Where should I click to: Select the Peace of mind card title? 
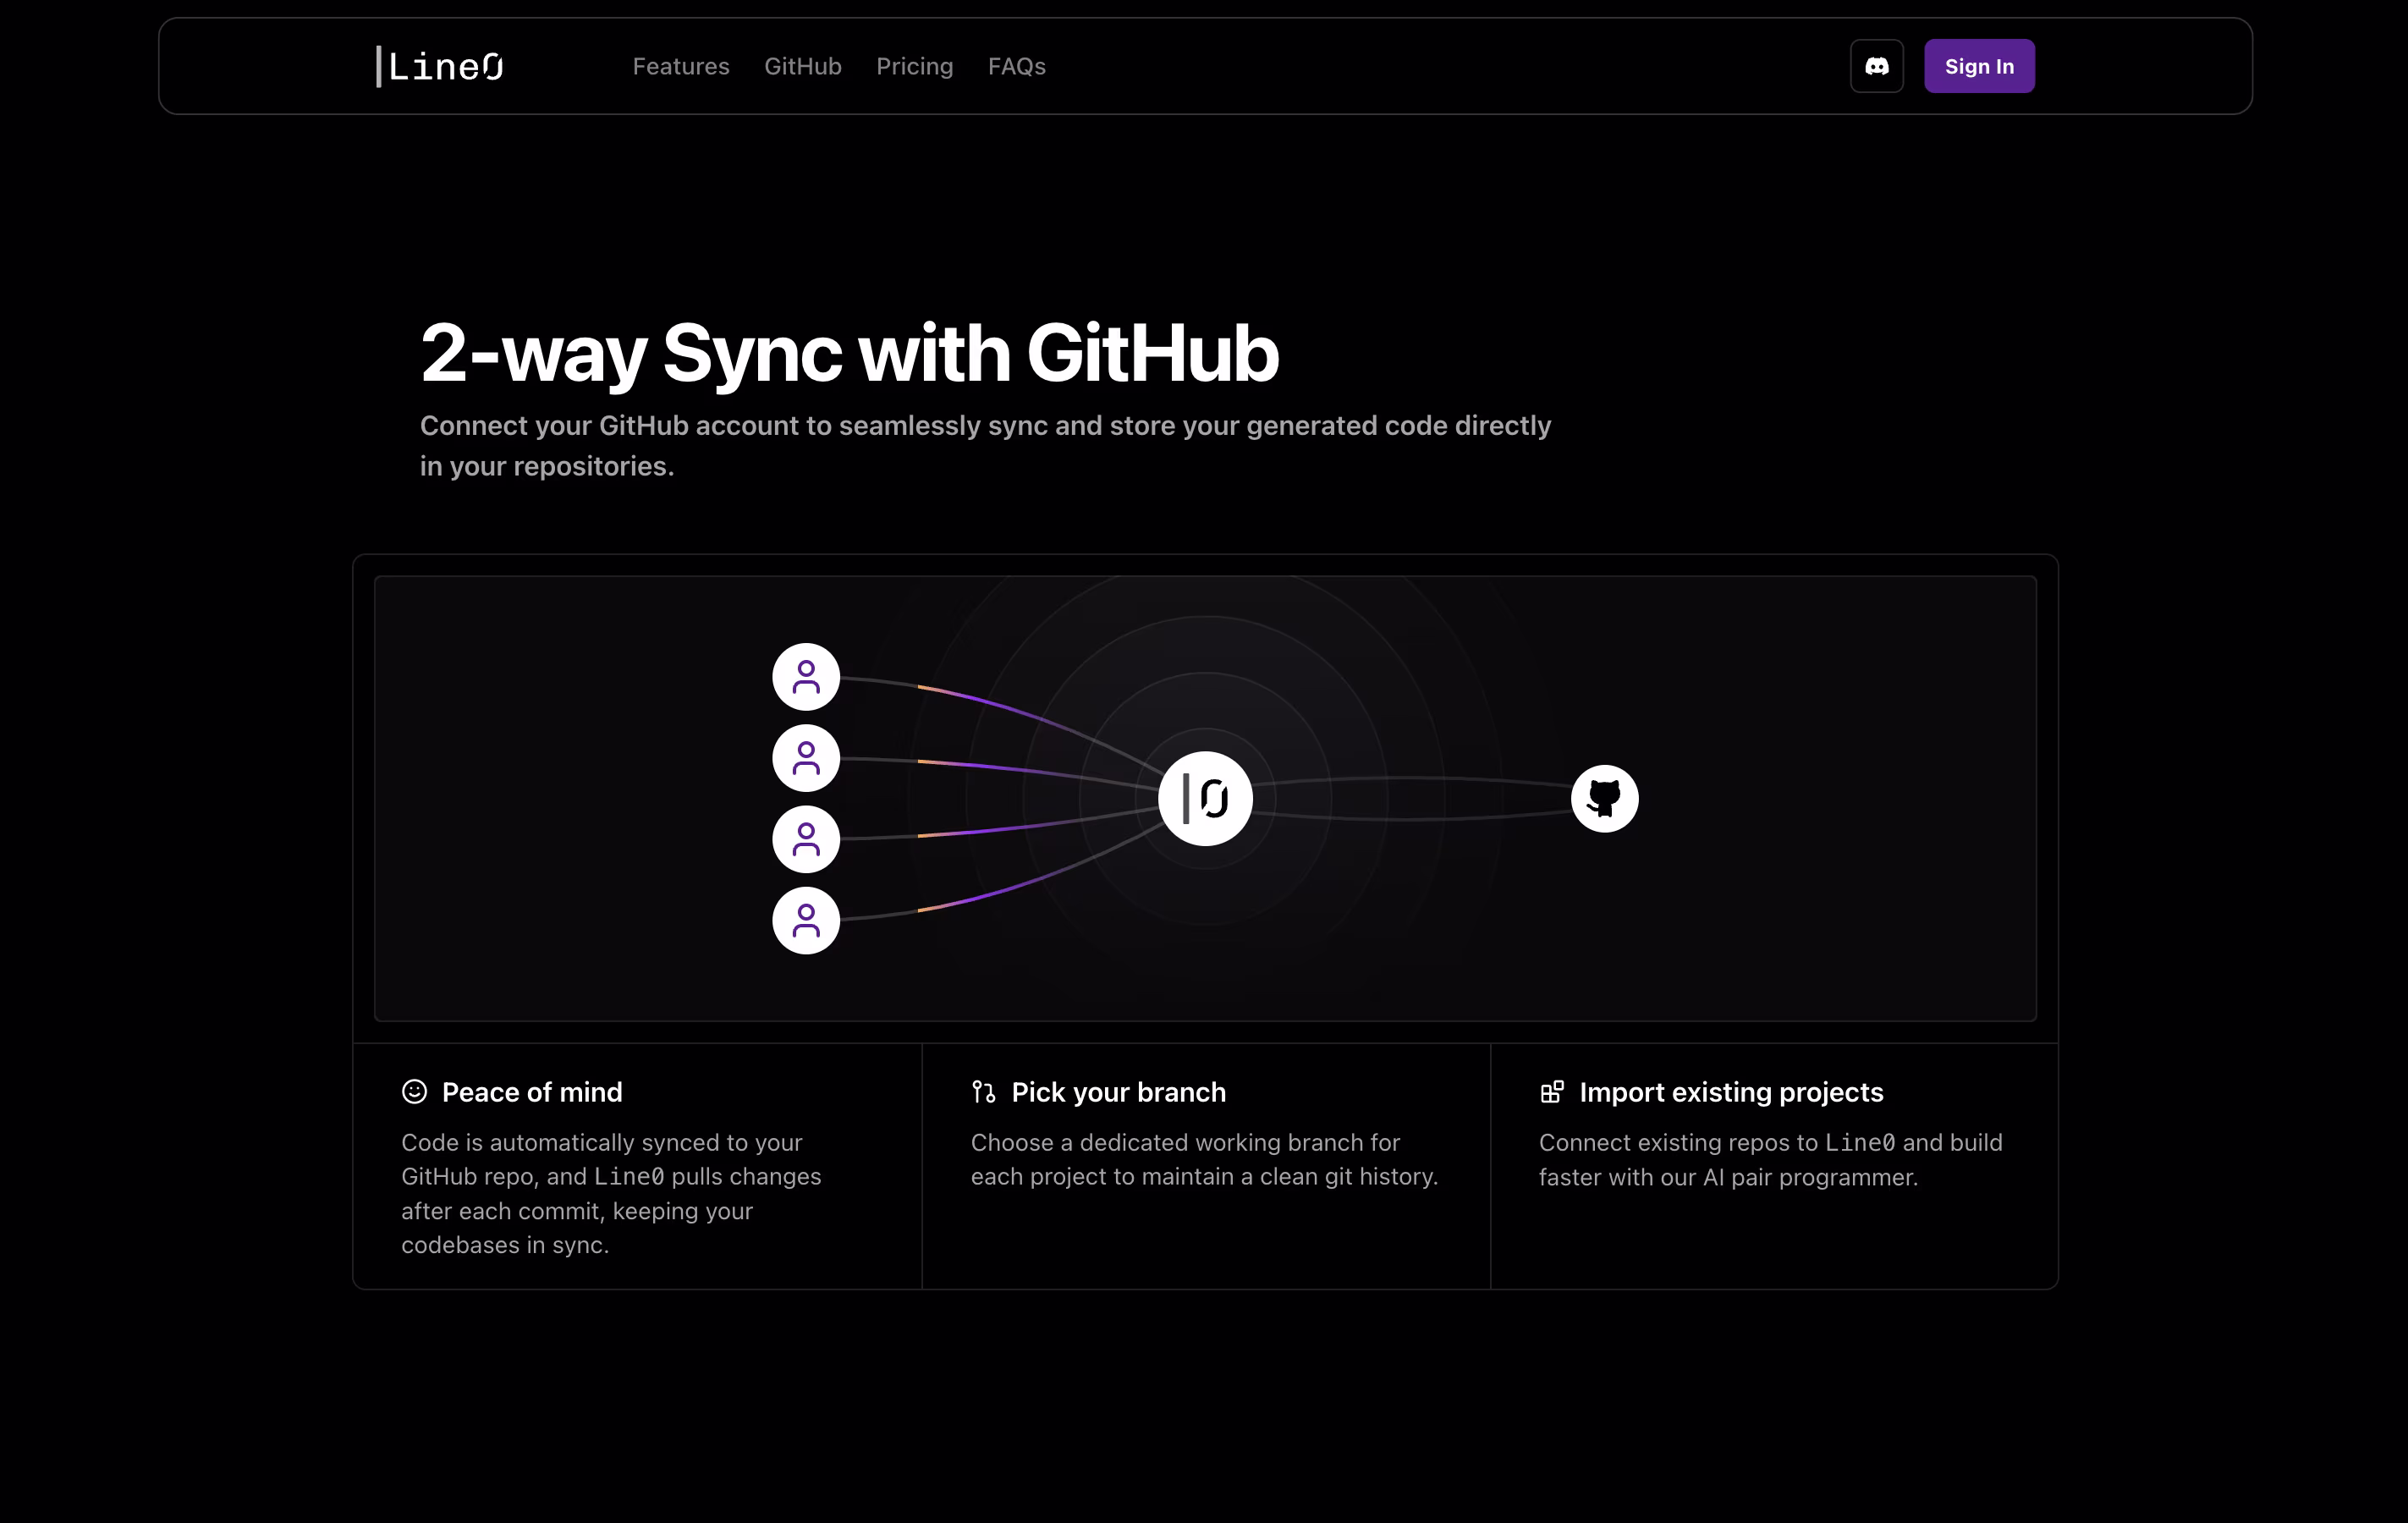[532, 1092]
